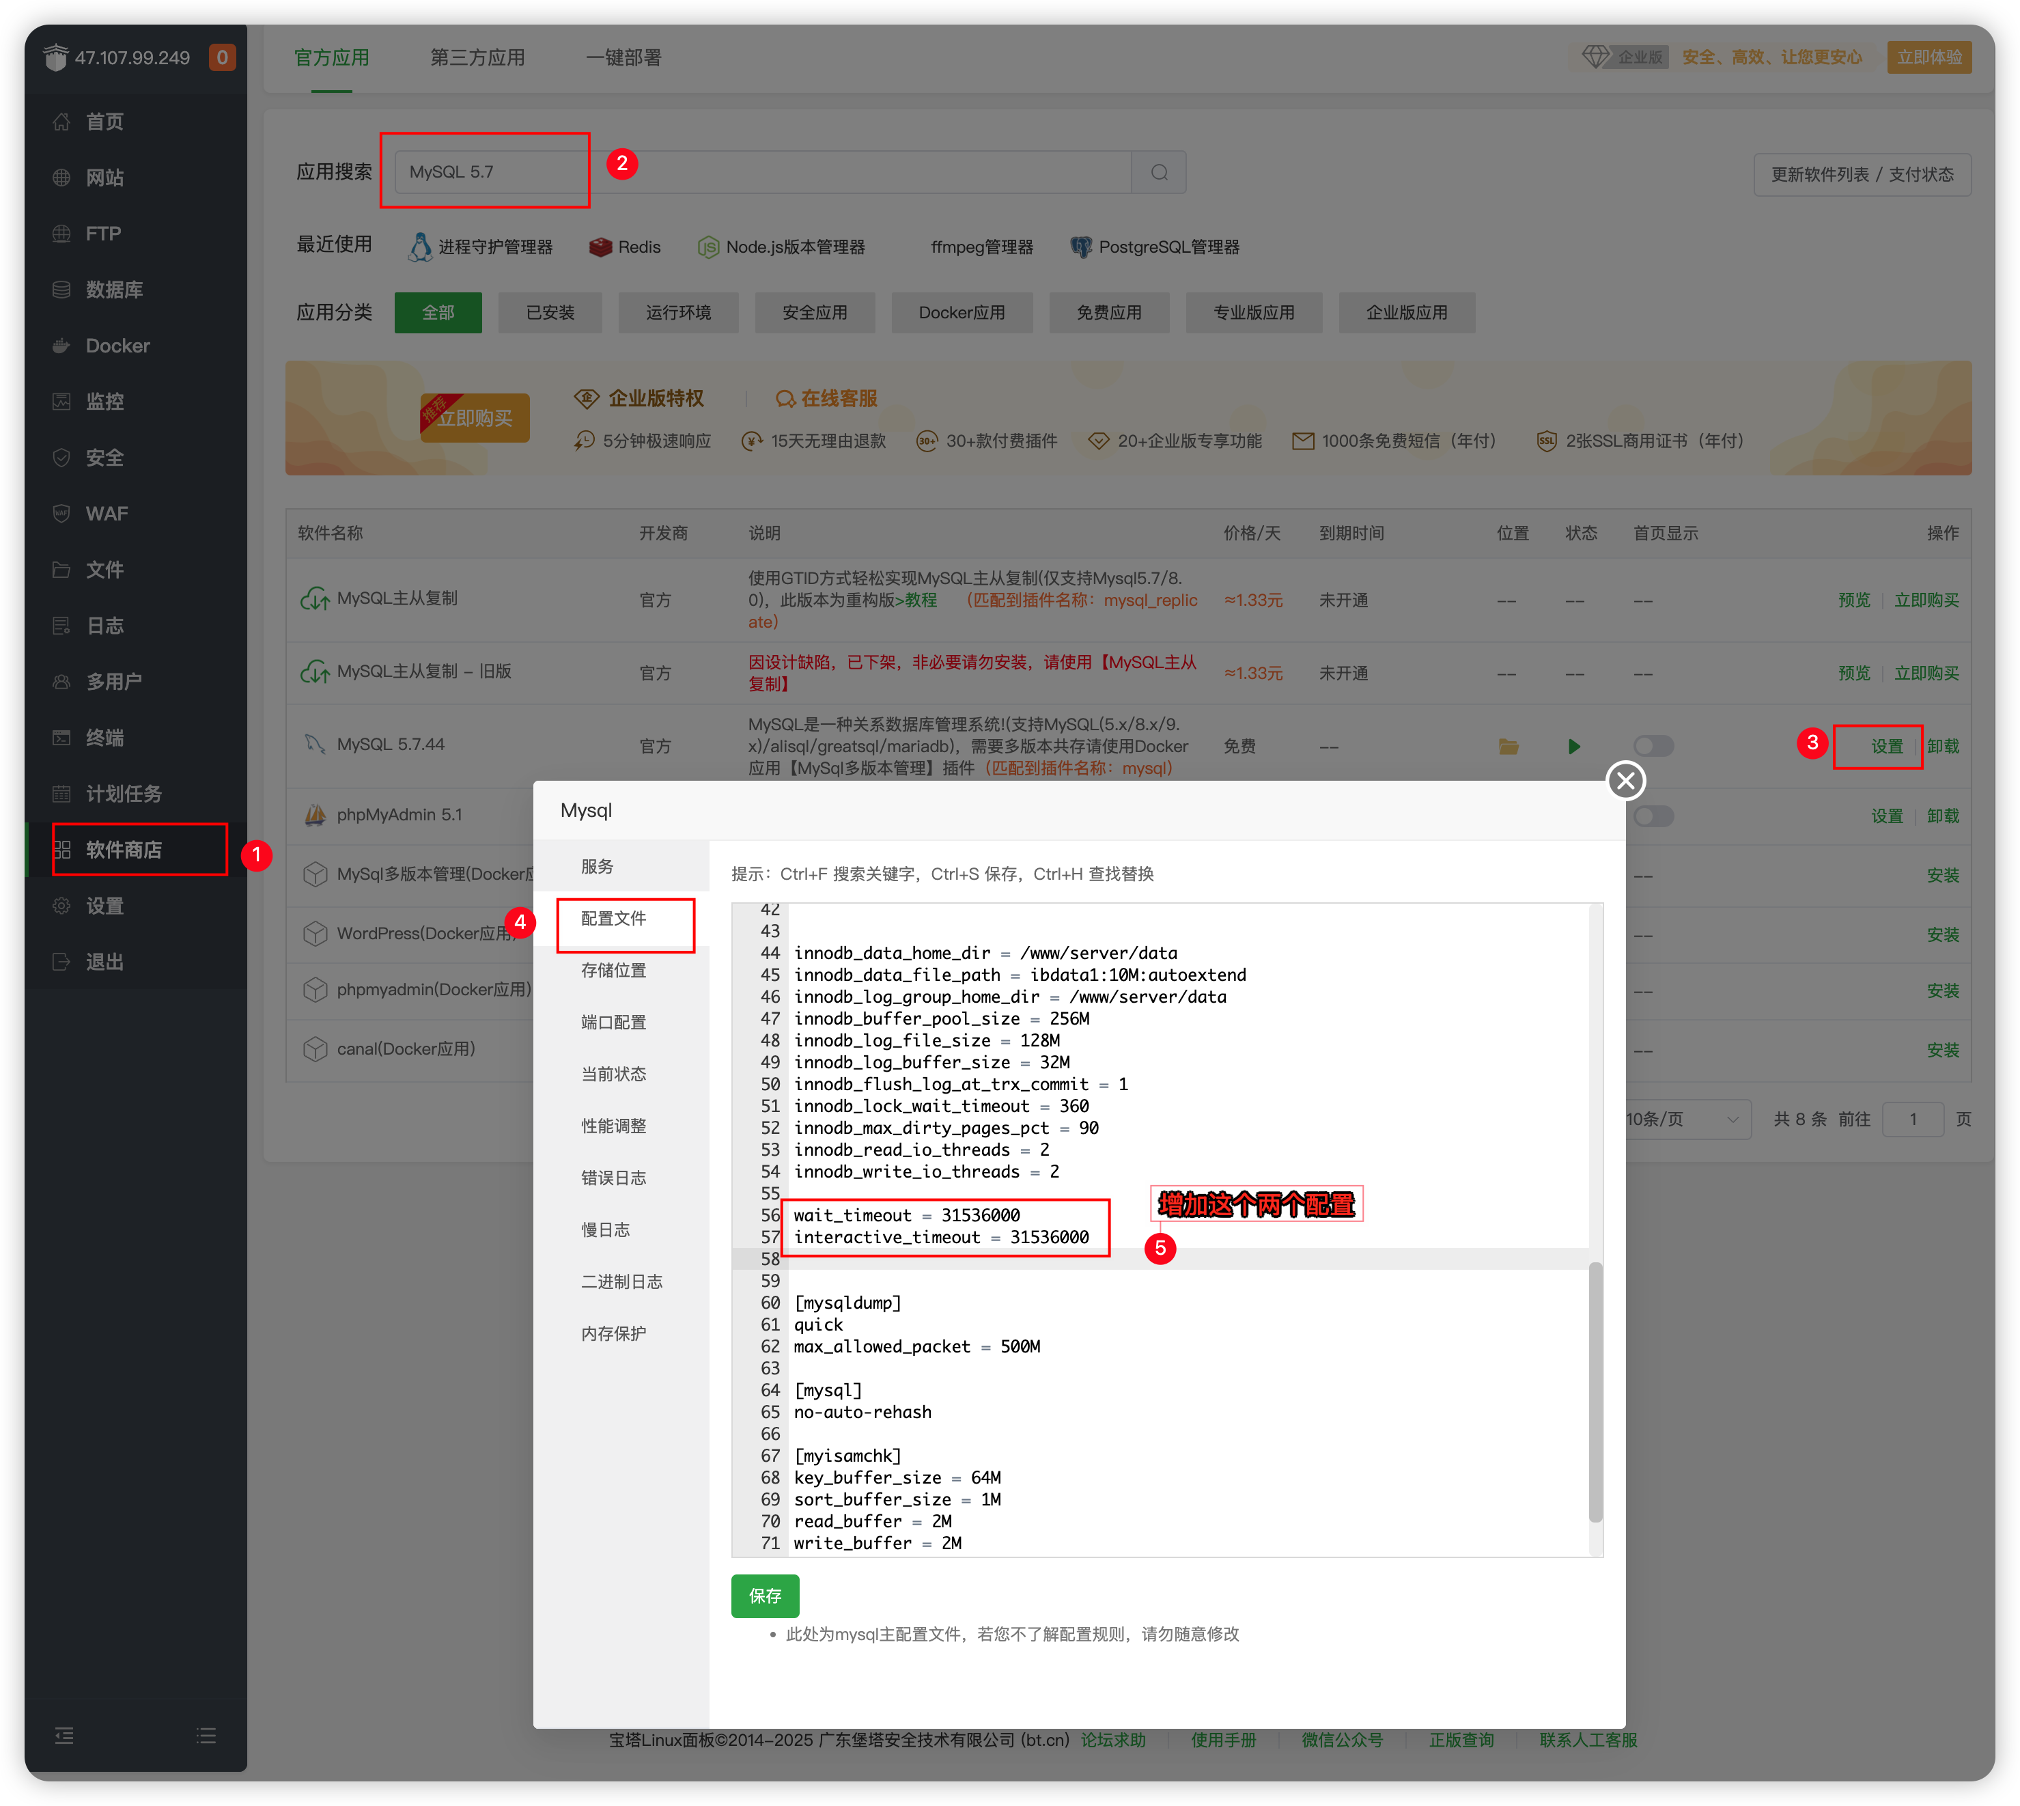Toggle homepage display for phpMyAdmin 5.1

tap(1653, 816)
